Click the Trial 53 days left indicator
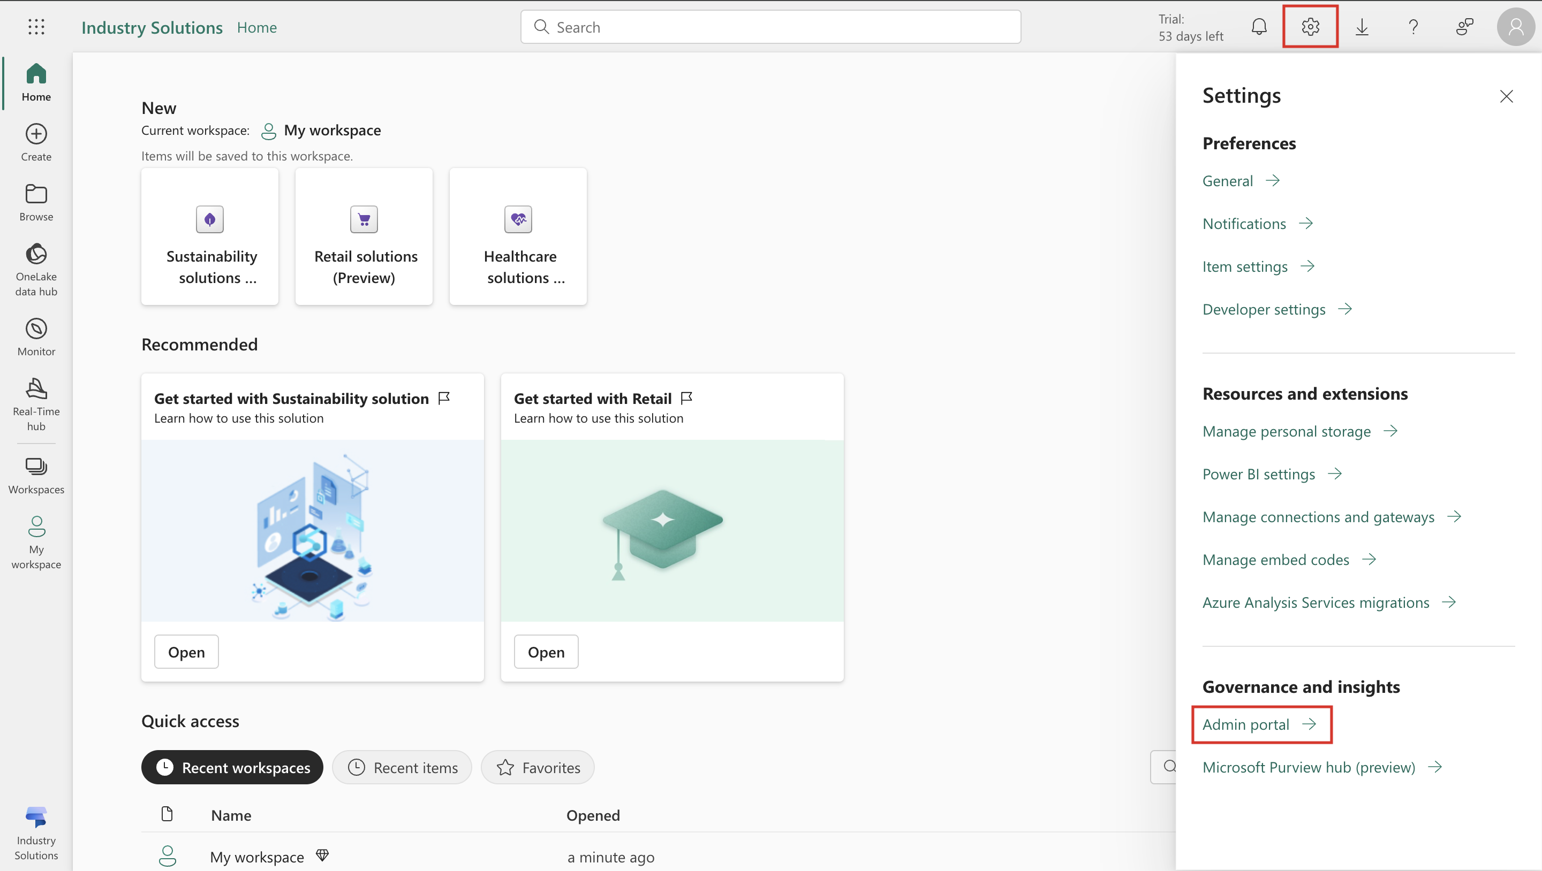Viewport: 1542px width, 871px height. [x=1190, y=27]
